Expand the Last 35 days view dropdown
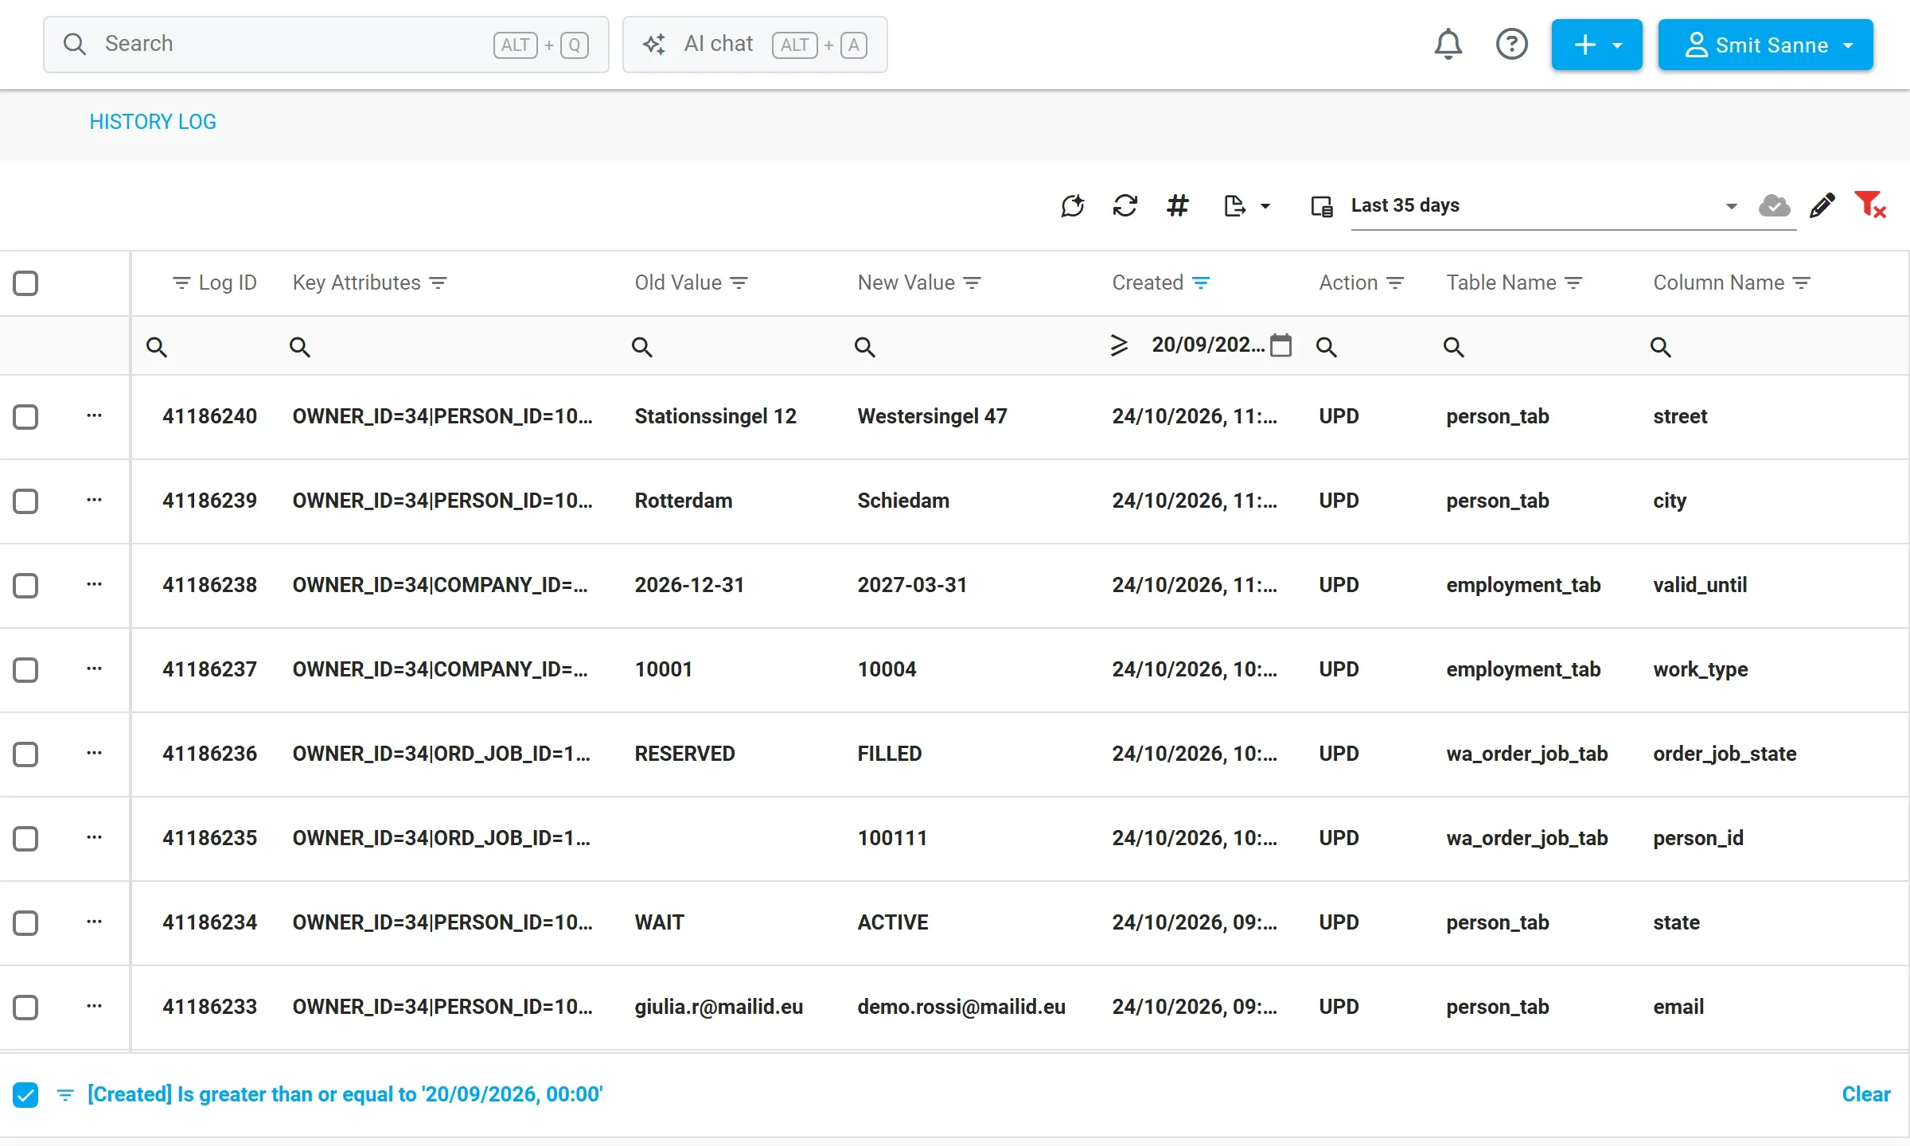The width and height of the screenshot is (1910, 1146). 1731,206
